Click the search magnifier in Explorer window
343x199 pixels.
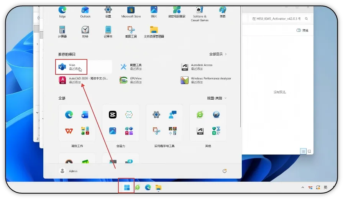(307, 19)
